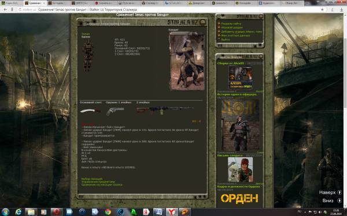Open the first green link below battle log
This screenshot has width=347, height=216.
coord(92,179)
